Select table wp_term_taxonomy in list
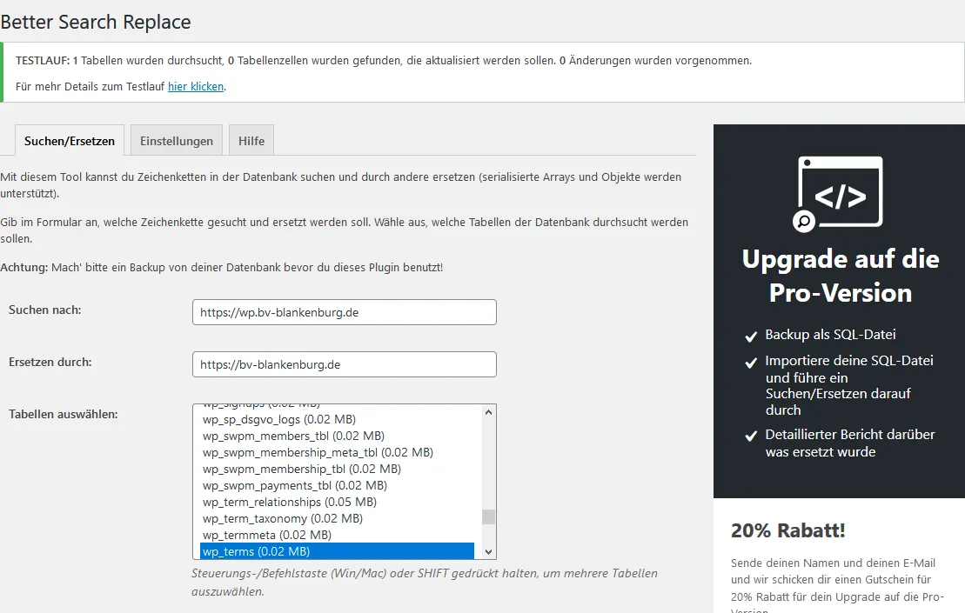 point(338,519)
